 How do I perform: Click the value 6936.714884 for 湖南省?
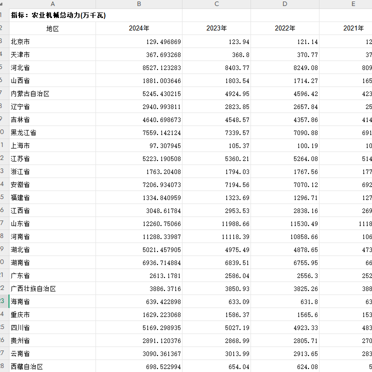139,262
